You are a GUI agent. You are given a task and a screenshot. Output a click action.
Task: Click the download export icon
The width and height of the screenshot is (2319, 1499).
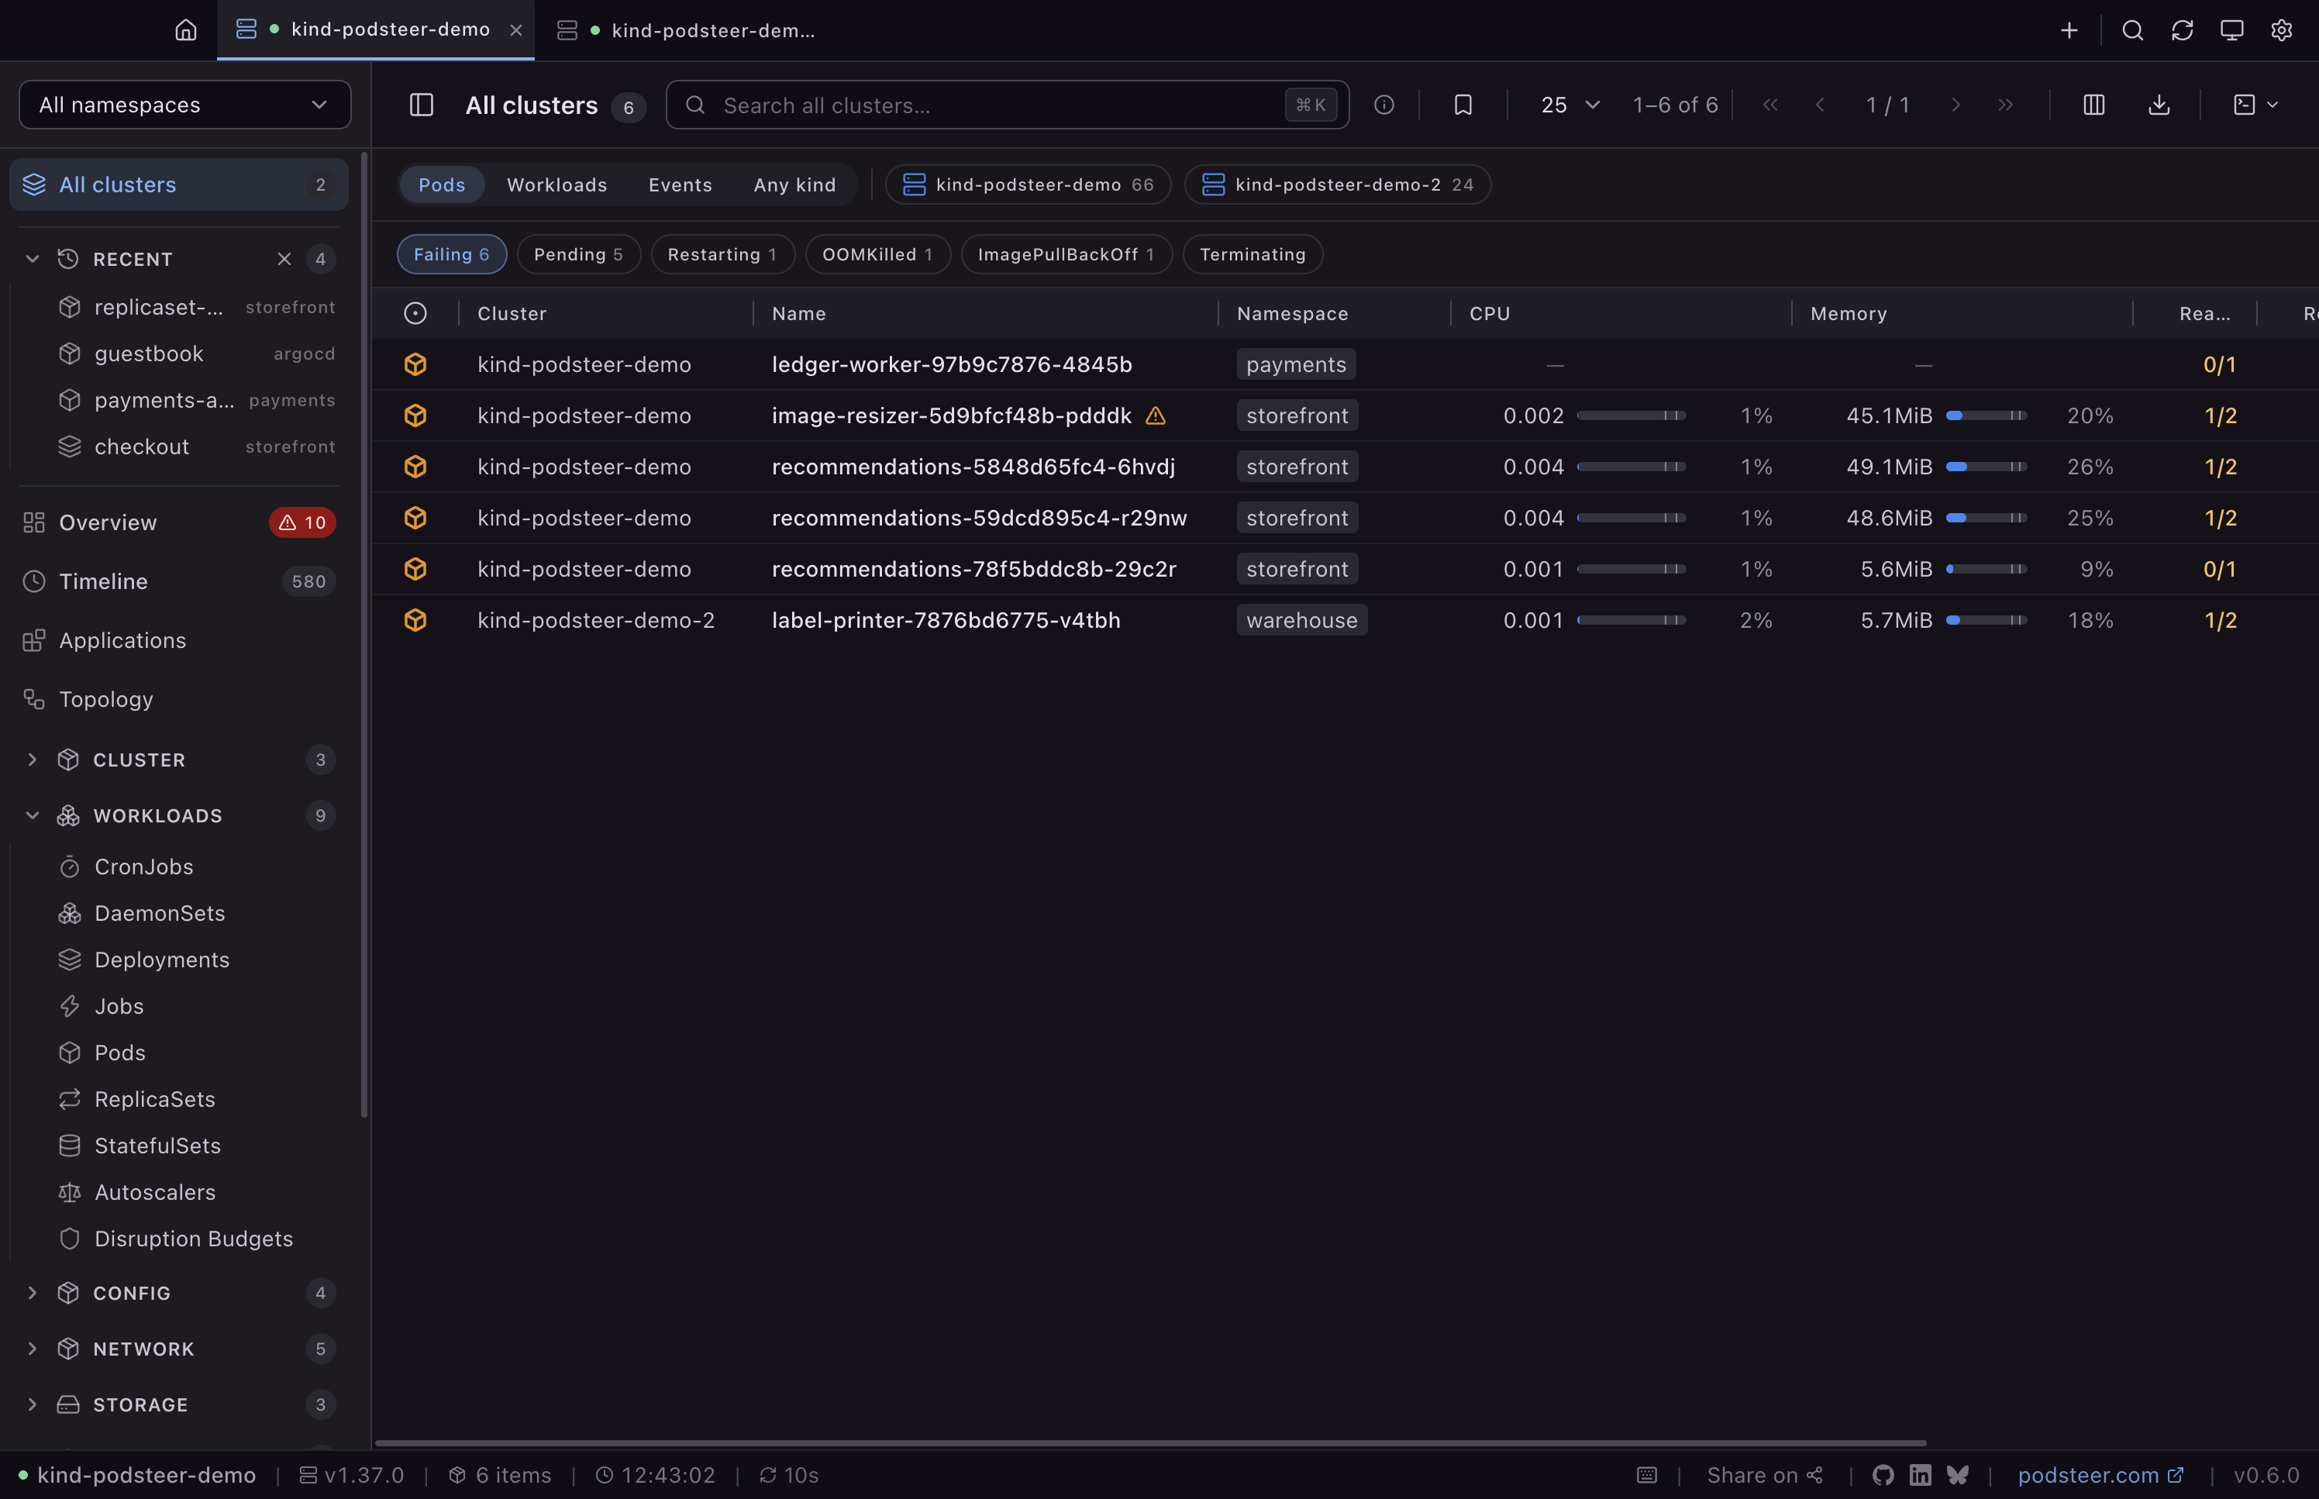click(2159, 104)
